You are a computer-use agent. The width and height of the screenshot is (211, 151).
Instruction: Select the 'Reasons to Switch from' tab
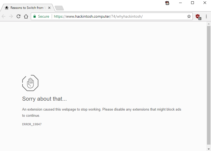pos(28,8)
